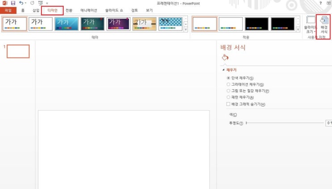Viewport: 332px width, 189px height.
Task: Save the presentation with the floppy disk icon
Action: pos(13,3)
